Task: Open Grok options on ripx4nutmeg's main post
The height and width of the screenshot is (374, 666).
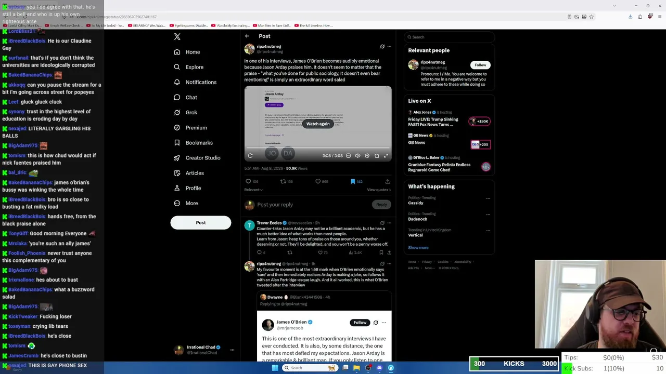Action: click(x=382, y=46)
